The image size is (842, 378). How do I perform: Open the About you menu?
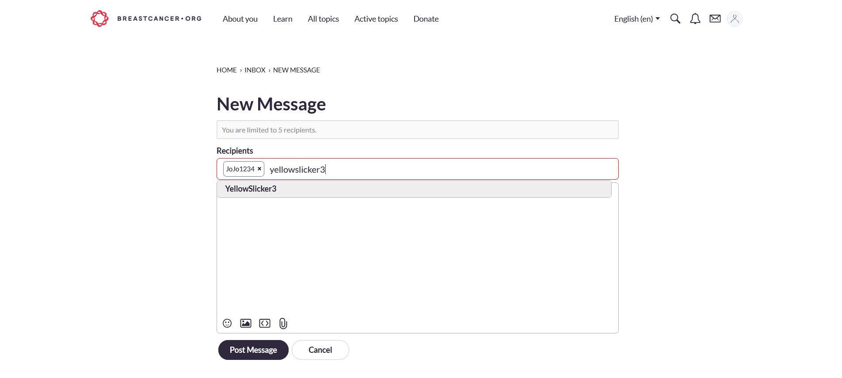coord(240,19)
